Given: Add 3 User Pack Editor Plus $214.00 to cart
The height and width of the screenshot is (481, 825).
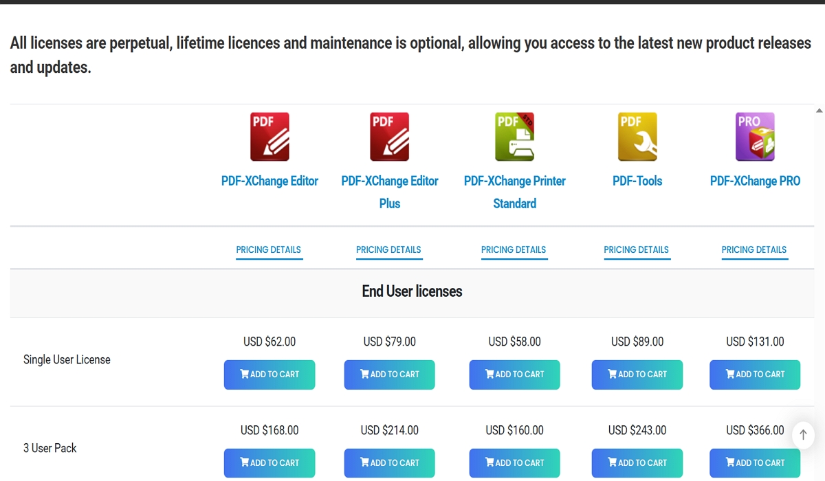Looking at the screenshot, I should [390, 463].
